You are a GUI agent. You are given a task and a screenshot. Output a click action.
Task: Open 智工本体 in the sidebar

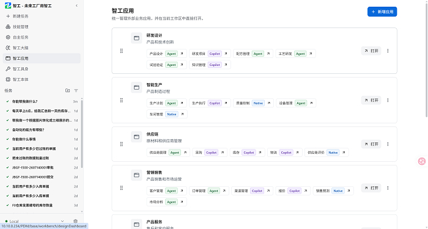tap(42, 79)
